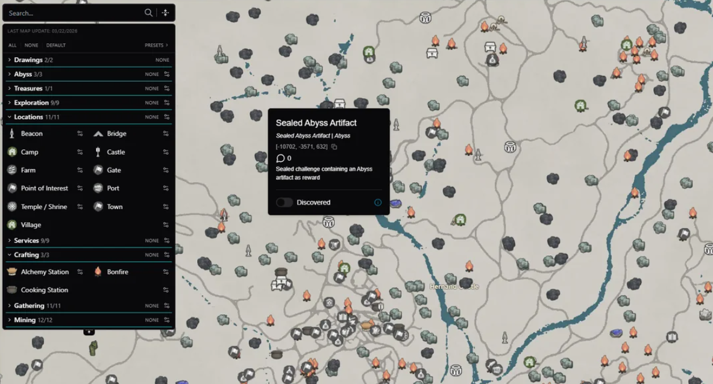This screenshot has width=713, height=384.
Task: Click settings sliders icon next to Beacon
Action: 80,134
